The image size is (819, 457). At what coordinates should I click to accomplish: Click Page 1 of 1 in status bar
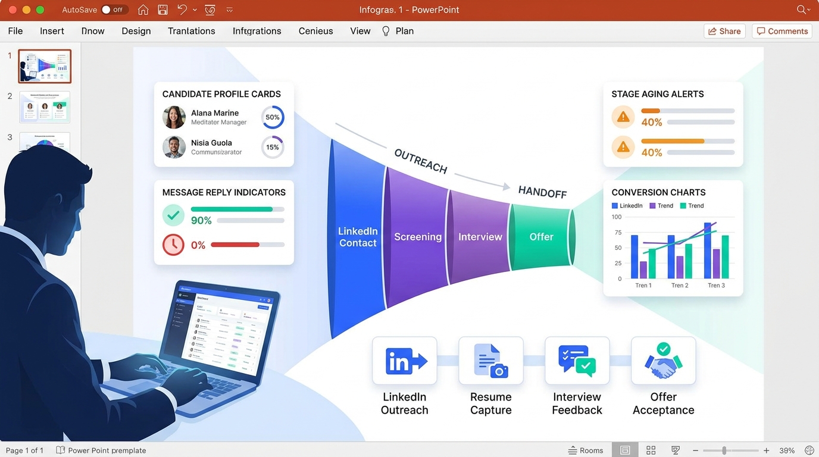coord(24,450)
